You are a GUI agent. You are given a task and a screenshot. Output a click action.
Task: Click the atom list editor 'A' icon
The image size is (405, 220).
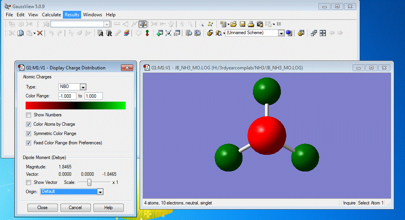[100, 33]
